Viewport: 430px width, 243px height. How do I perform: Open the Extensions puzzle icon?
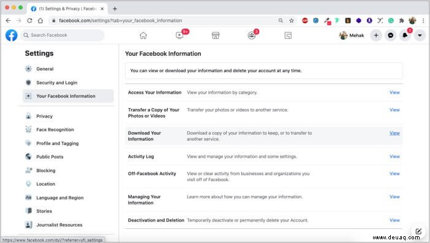(x=401, y=21)
